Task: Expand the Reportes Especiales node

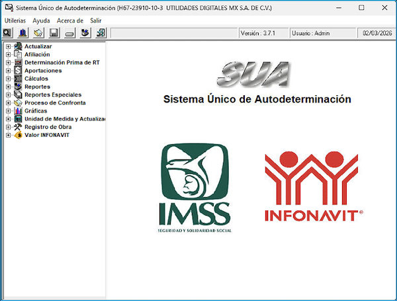Action: pos(8,95)
